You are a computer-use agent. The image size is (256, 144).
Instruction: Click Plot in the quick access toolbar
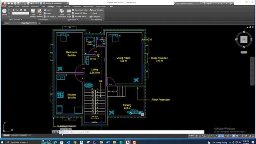[28, 4]
